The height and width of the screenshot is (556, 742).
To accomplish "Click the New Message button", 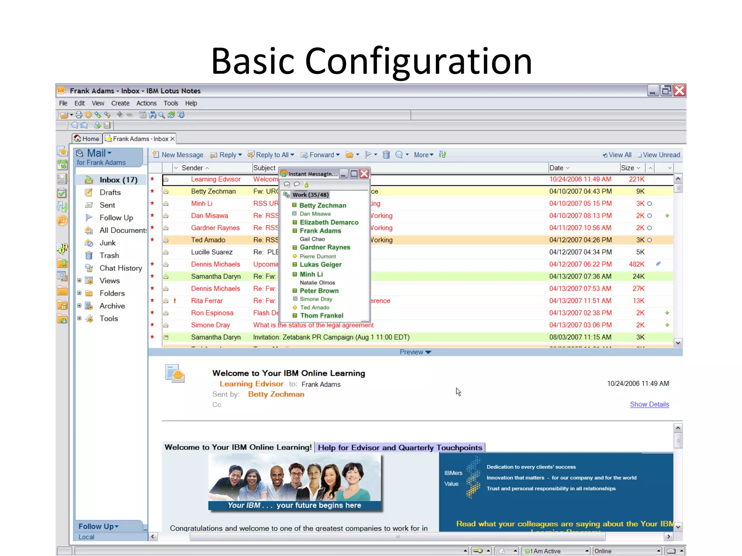I will point(178,155).
